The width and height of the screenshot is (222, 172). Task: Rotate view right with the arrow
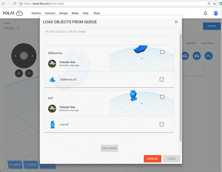click(32, 56)
